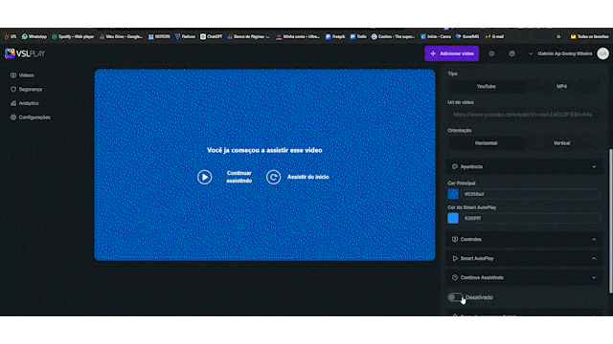
Task: Click the Continuar assistindo text
Action: (x=238, y=177)
